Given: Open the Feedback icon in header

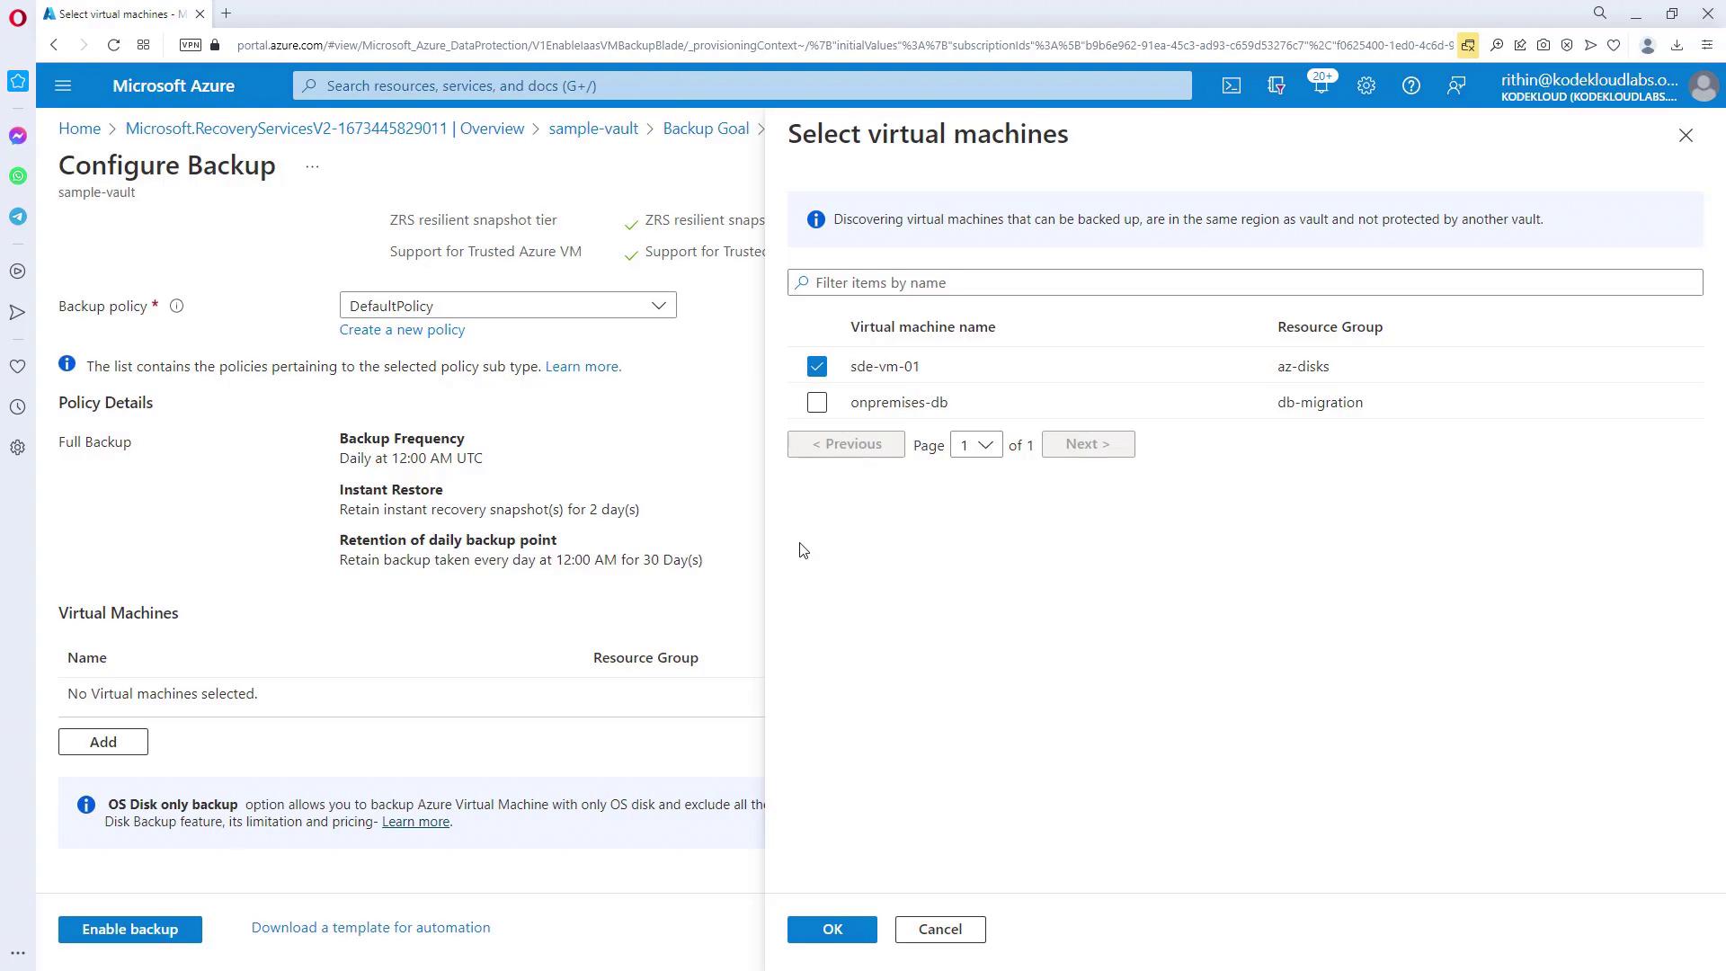Looking at the screenshot, I should pyautogui.click(x=1455, y=86).
